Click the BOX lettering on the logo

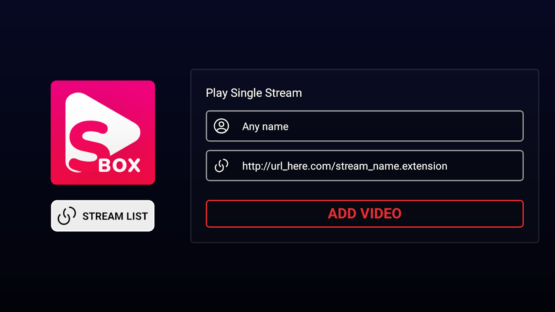[119, 165]
